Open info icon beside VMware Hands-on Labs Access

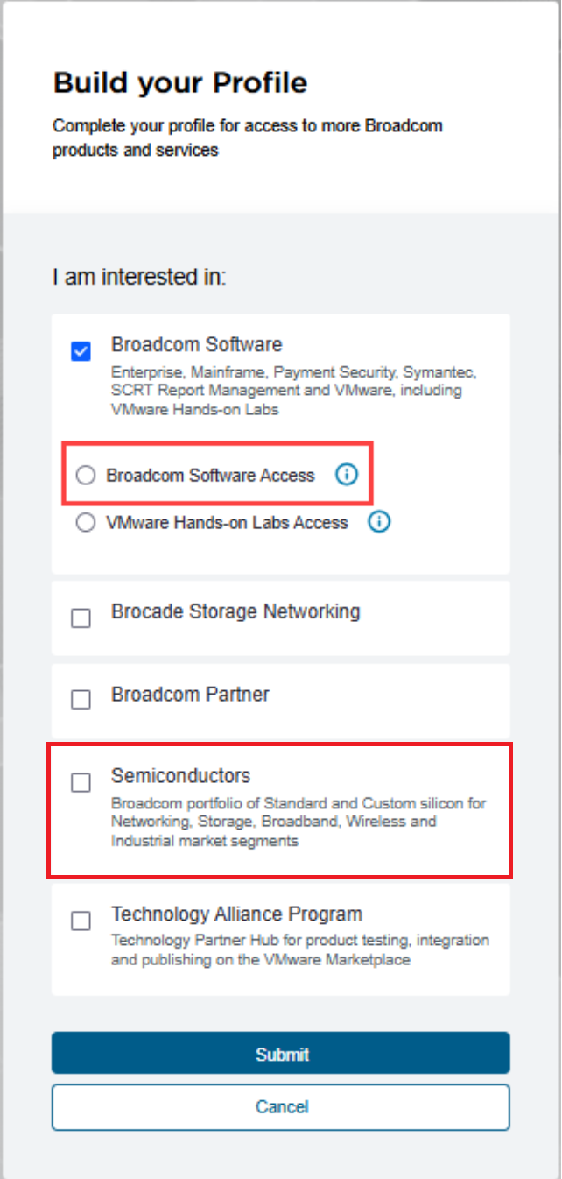tap(379, 522)
